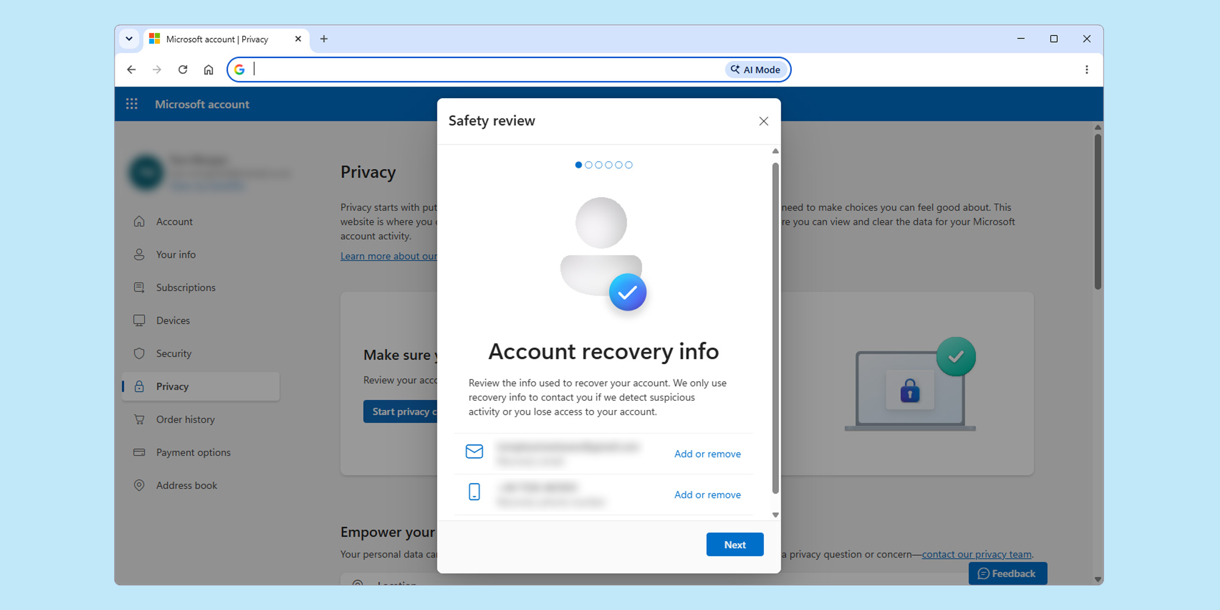Click the recovery phone icon
This screenshot has width=1220, height=610.
(x=474, y=492)
